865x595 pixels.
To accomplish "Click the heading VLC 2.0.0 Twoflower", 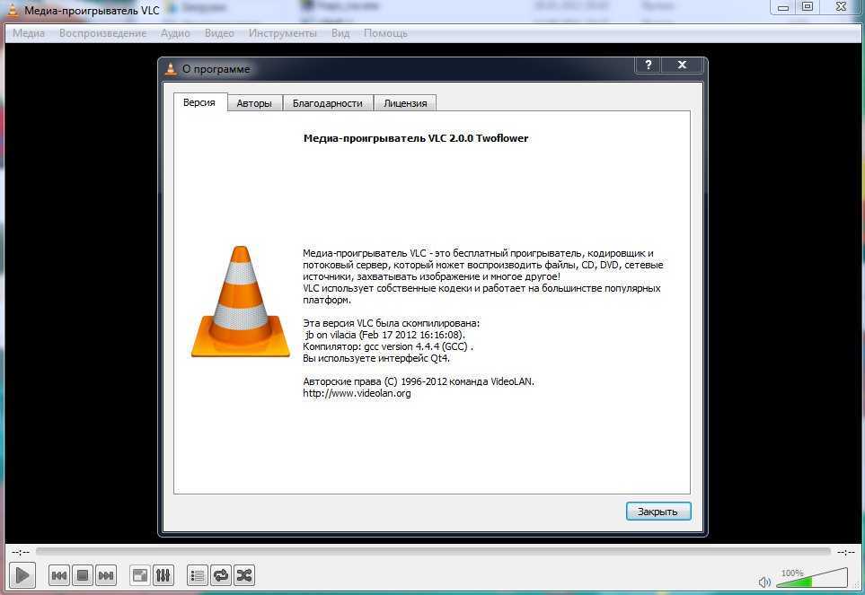I will point(416,138).
